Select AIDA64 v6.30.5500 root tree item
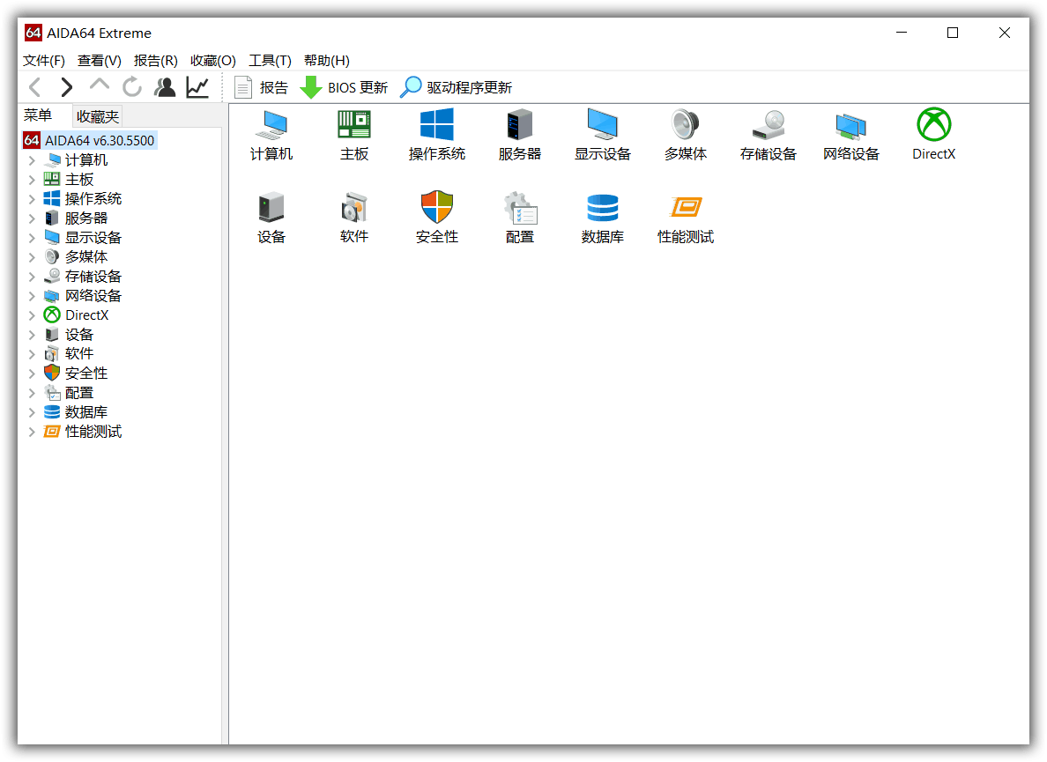This screenshot has height=762, width=1047. coord(98,140)
